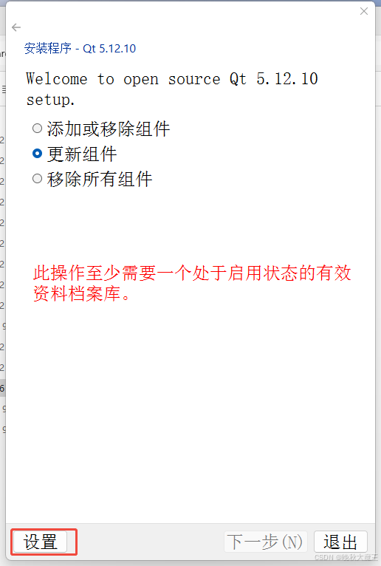This screenshot has width=381, height=566.
Task: Click the 更新组件 label text
Action: click(x=82, y=154)
